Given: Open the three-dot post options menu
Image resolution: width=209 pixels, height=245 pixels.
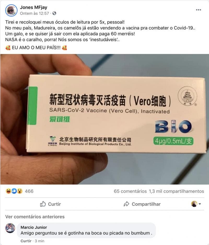Looking at the screenshot, I should (x=198, y=10).
